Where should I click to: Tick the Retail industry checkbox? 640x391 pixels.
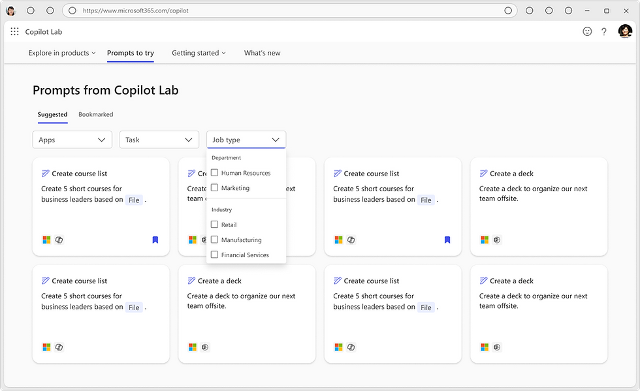tap(214, 225)
